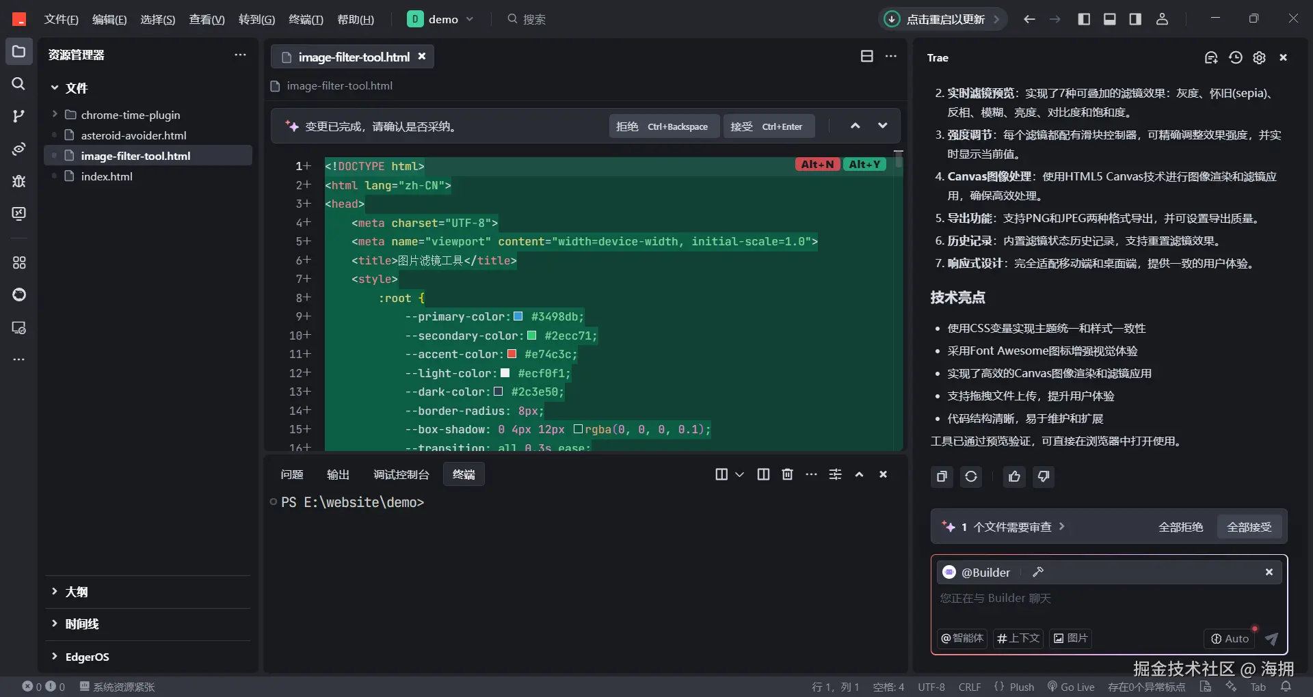Split the terminal panel
The image size is (1313, 697).
764,474
